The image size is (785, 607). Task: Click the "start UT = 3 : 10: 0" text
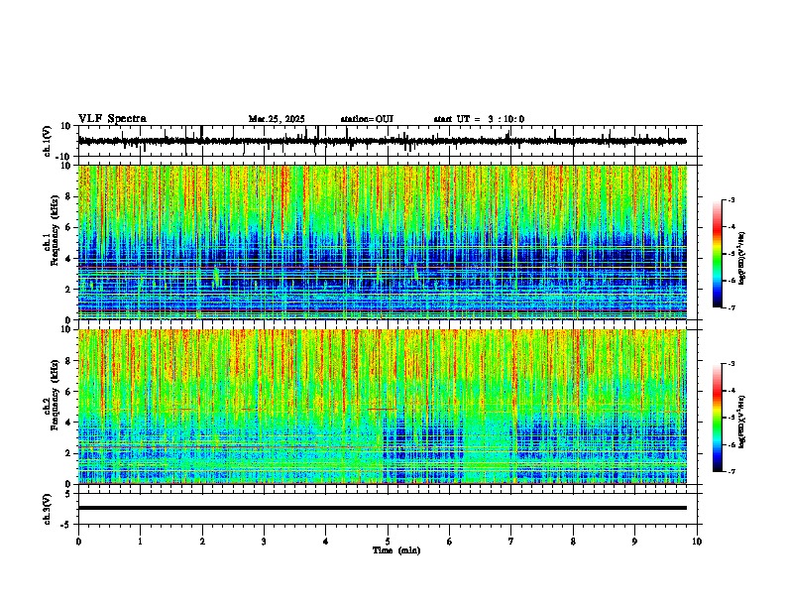479,119
